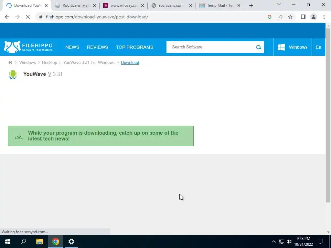
Task: View site information via the lock icon
Action: (x=40, y=17)
